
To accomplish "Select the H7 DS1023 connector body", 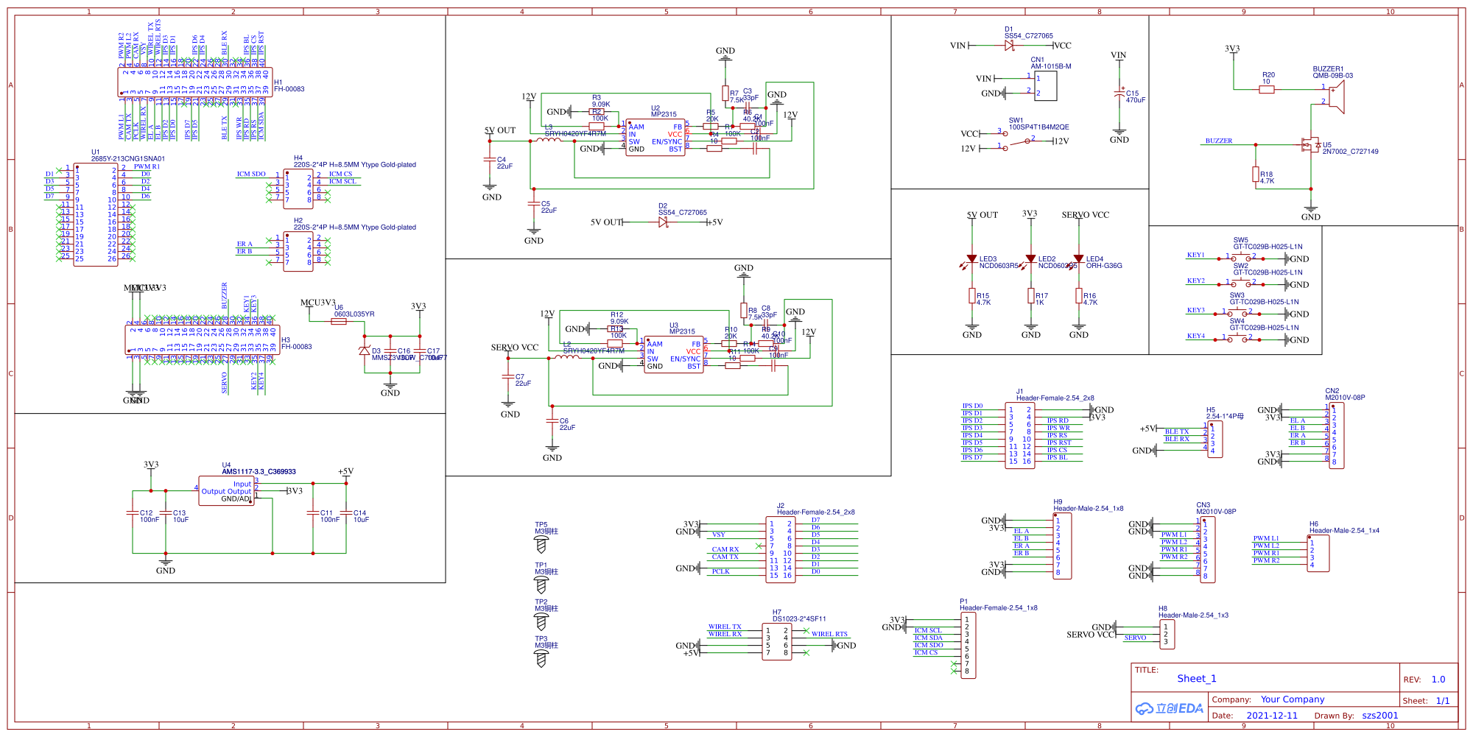I will click(777, 641).
